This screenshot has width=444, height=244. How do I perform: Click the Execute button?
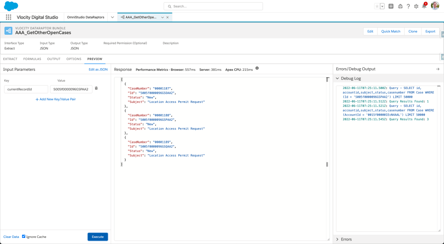click(98, 237)
